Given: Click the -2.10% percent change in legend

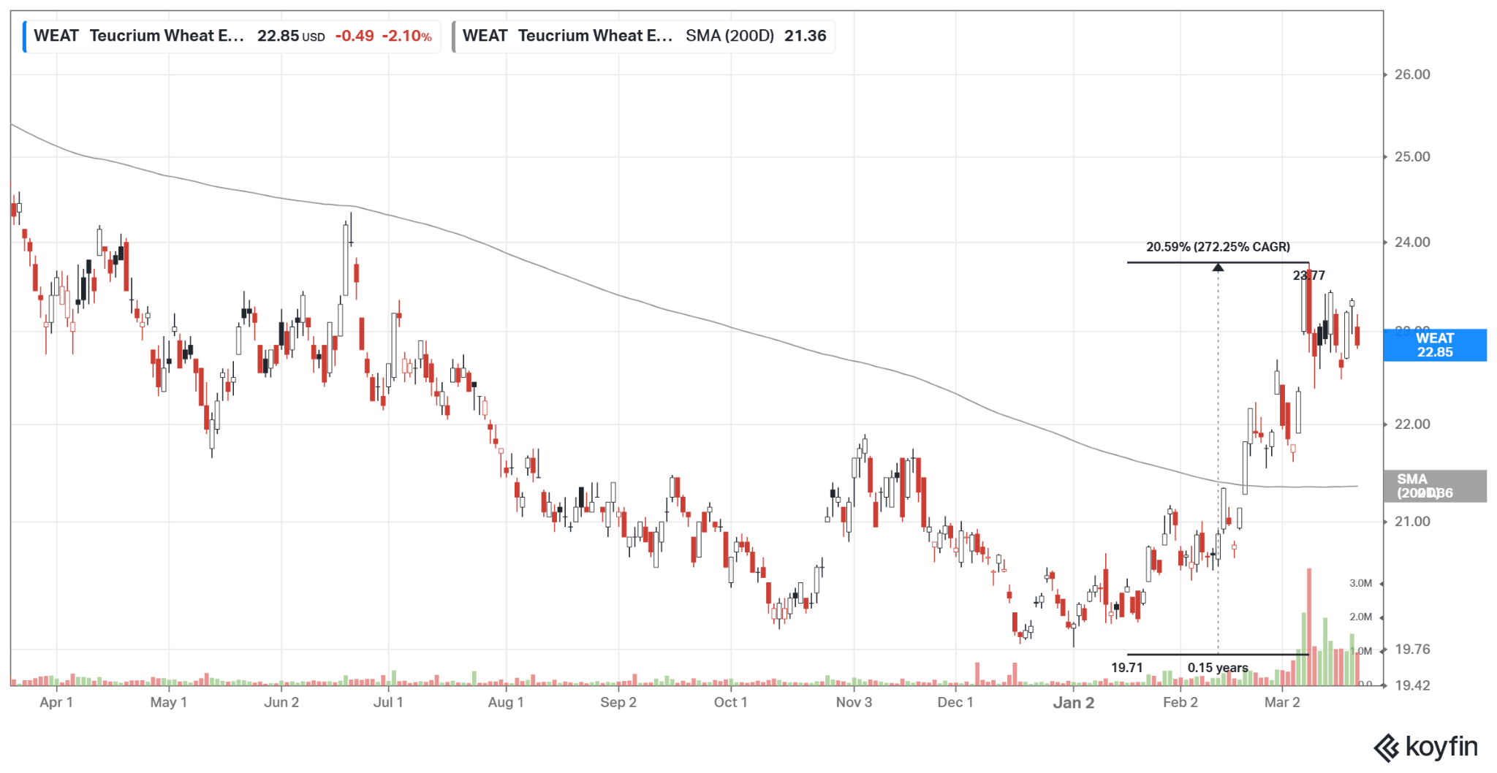Looking at the screenshot, I should pos(407,36).
